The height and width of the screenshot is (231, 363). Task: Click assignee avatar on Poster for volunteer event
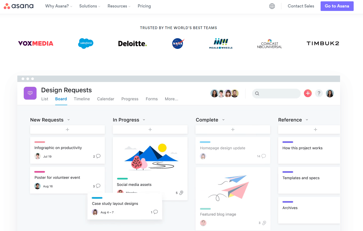(38, 186)
